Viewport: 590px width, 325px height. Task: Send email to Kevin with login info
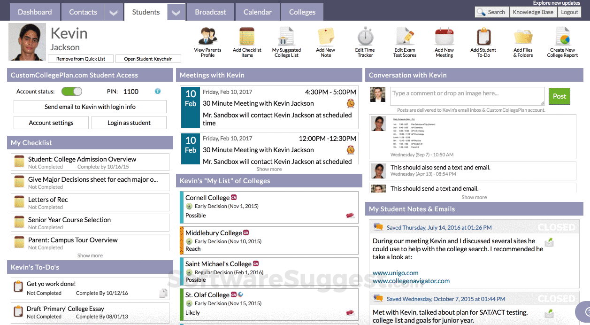[90, 107]
